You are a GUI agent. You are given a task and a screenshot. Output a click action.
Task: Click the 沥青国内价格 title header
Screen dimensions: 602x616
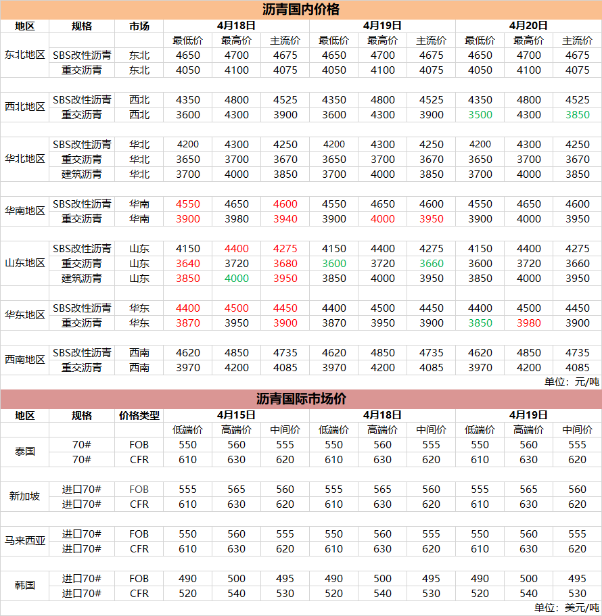(x=301, y=9)
